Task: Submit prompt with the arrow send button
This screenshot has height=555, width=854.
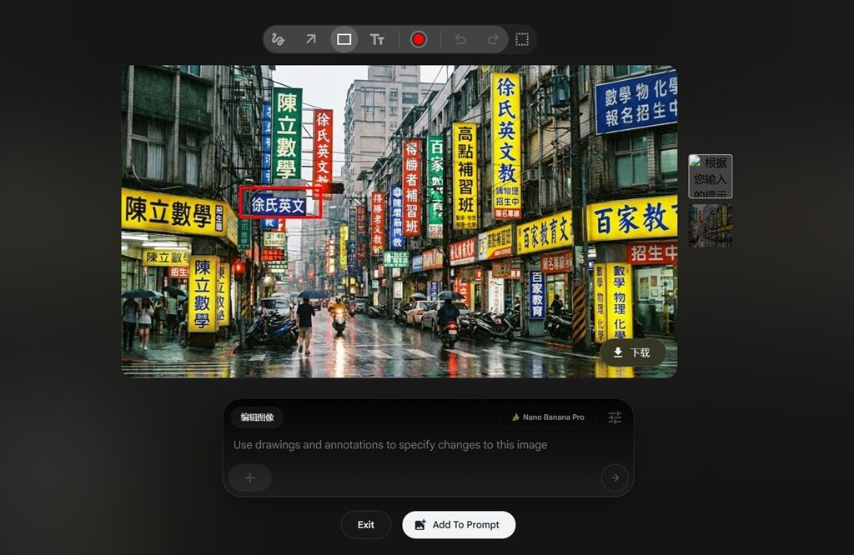Action: (615, 477)
